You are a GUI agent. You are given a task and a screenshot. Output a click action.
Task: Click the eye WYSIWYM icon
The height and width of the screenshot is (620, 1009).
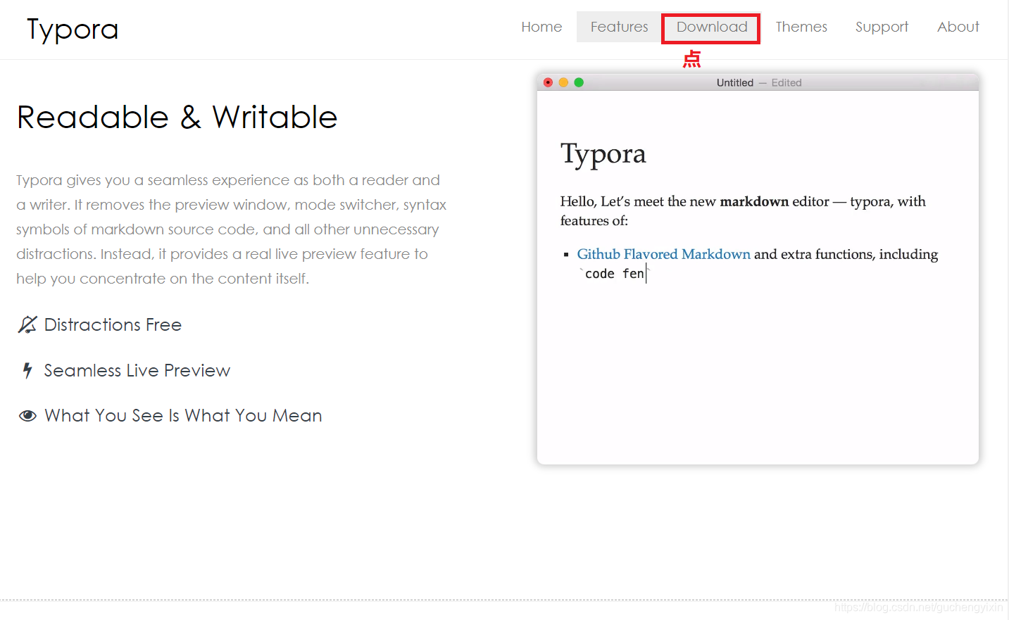(27, 415)
